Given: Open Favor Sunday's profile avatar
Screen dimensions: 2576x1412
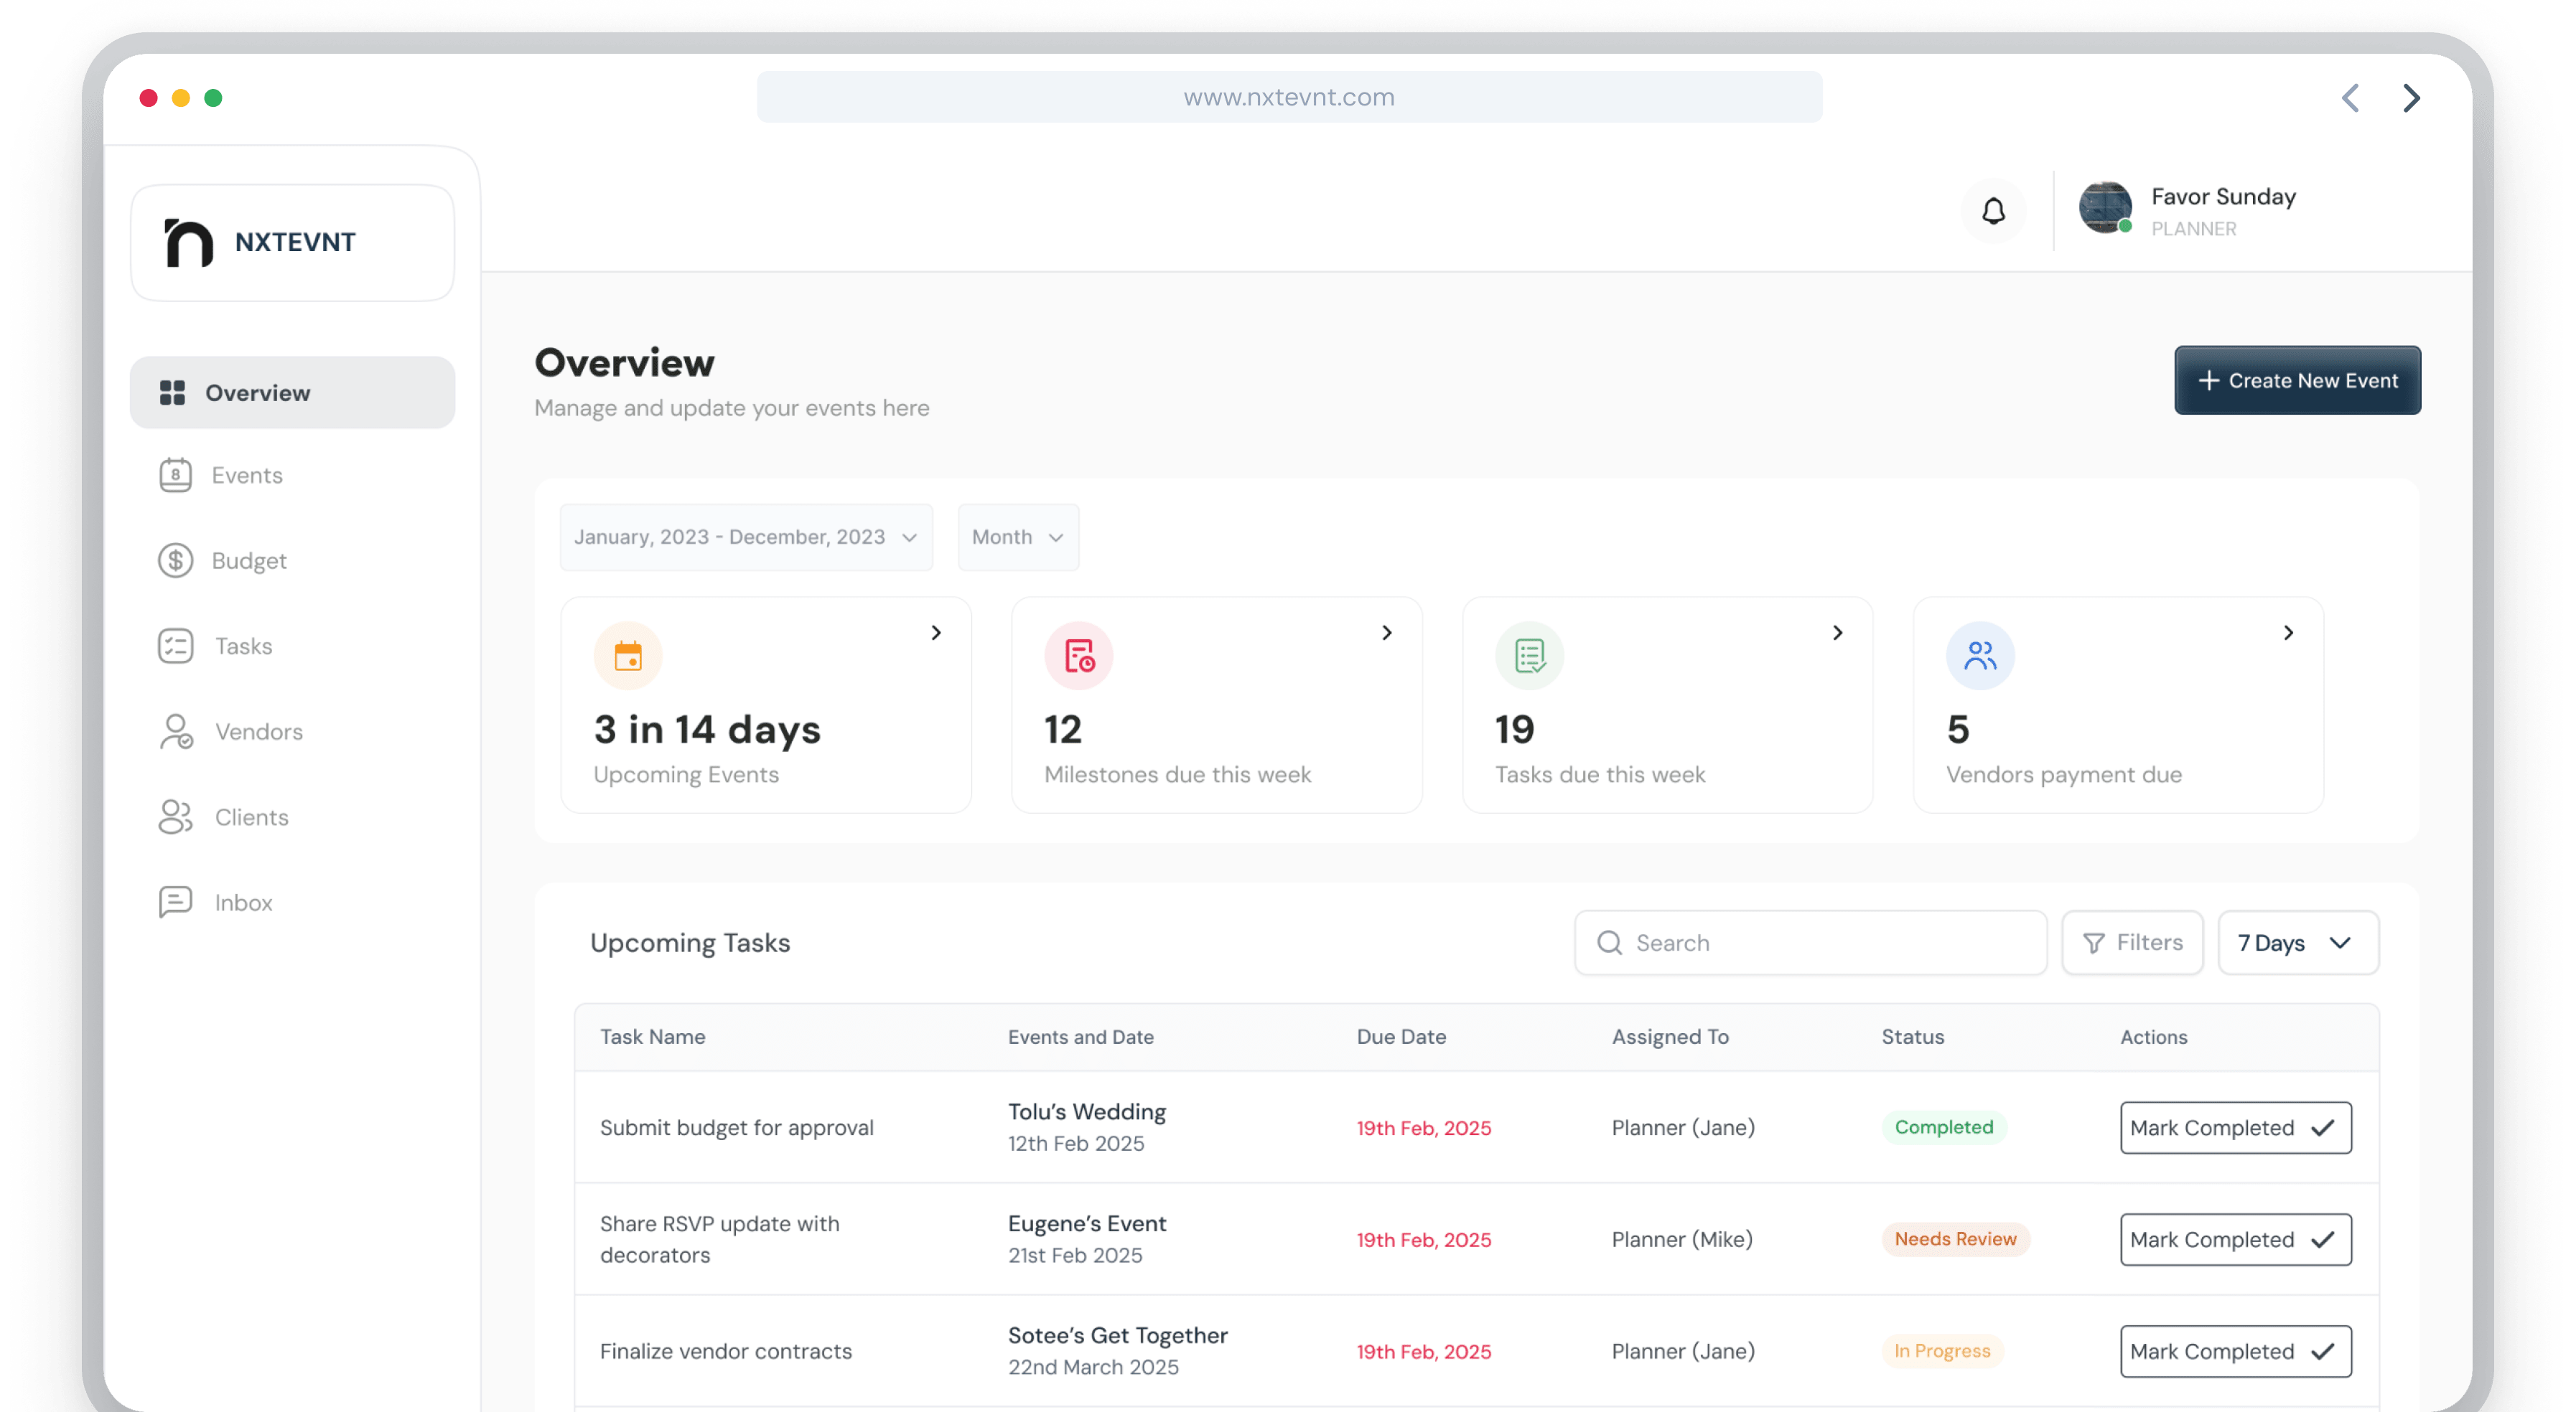Looking at the screenshot, I should (2105, 208).
